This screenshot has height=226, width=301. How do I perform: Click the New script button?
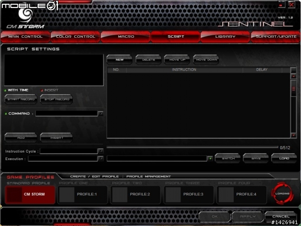(119, 60)
